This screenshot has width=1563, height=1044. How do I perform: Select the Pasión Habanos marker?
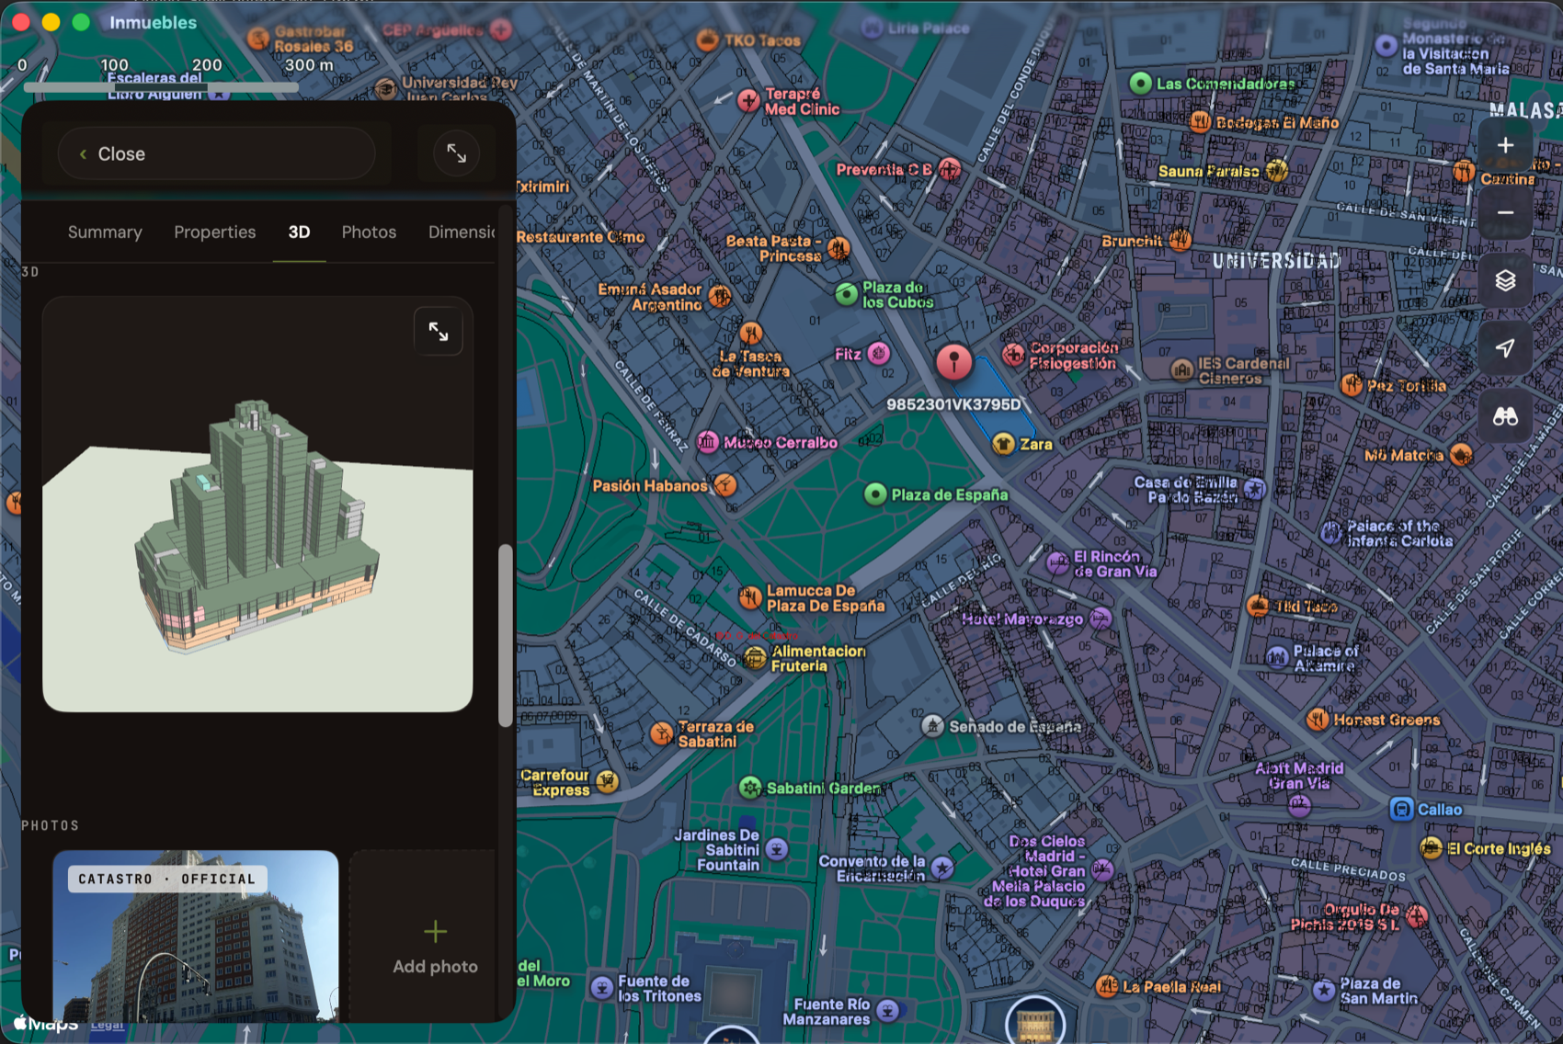(725, 484)
